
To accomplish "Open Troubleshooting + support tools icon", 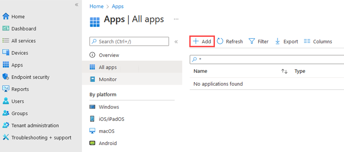I will pos(6,137).
